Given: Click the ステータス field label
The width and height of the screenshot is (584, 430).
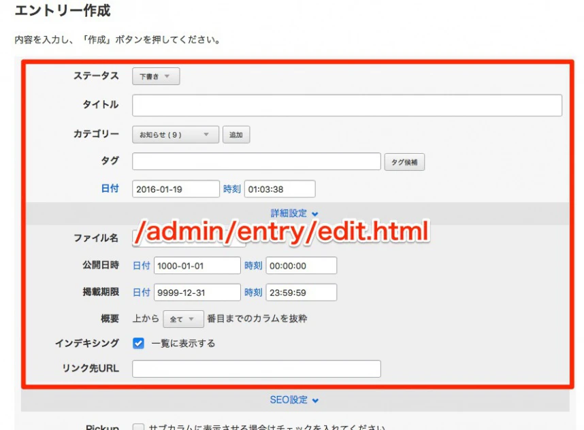Looking at the screenshot, I should point(96,76).
